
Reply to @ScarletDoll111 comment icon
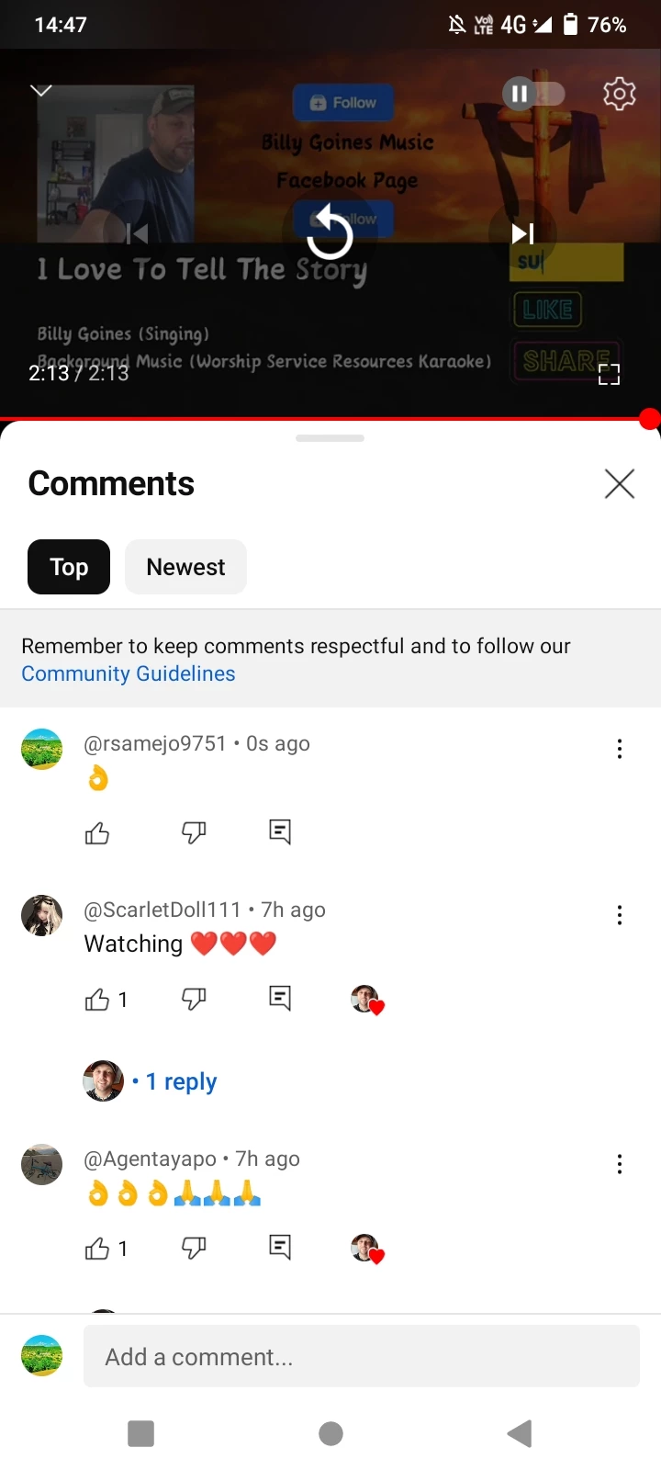280,998
